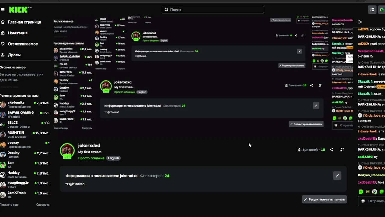The width and height of the screenshot is (385, 217).
Task: Click the largest jokerxdxd channel name
Action: pos(89,146)
